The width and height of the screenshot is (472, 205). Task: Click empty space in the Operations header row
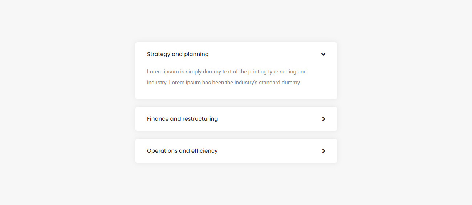click(x=269, y=151)
